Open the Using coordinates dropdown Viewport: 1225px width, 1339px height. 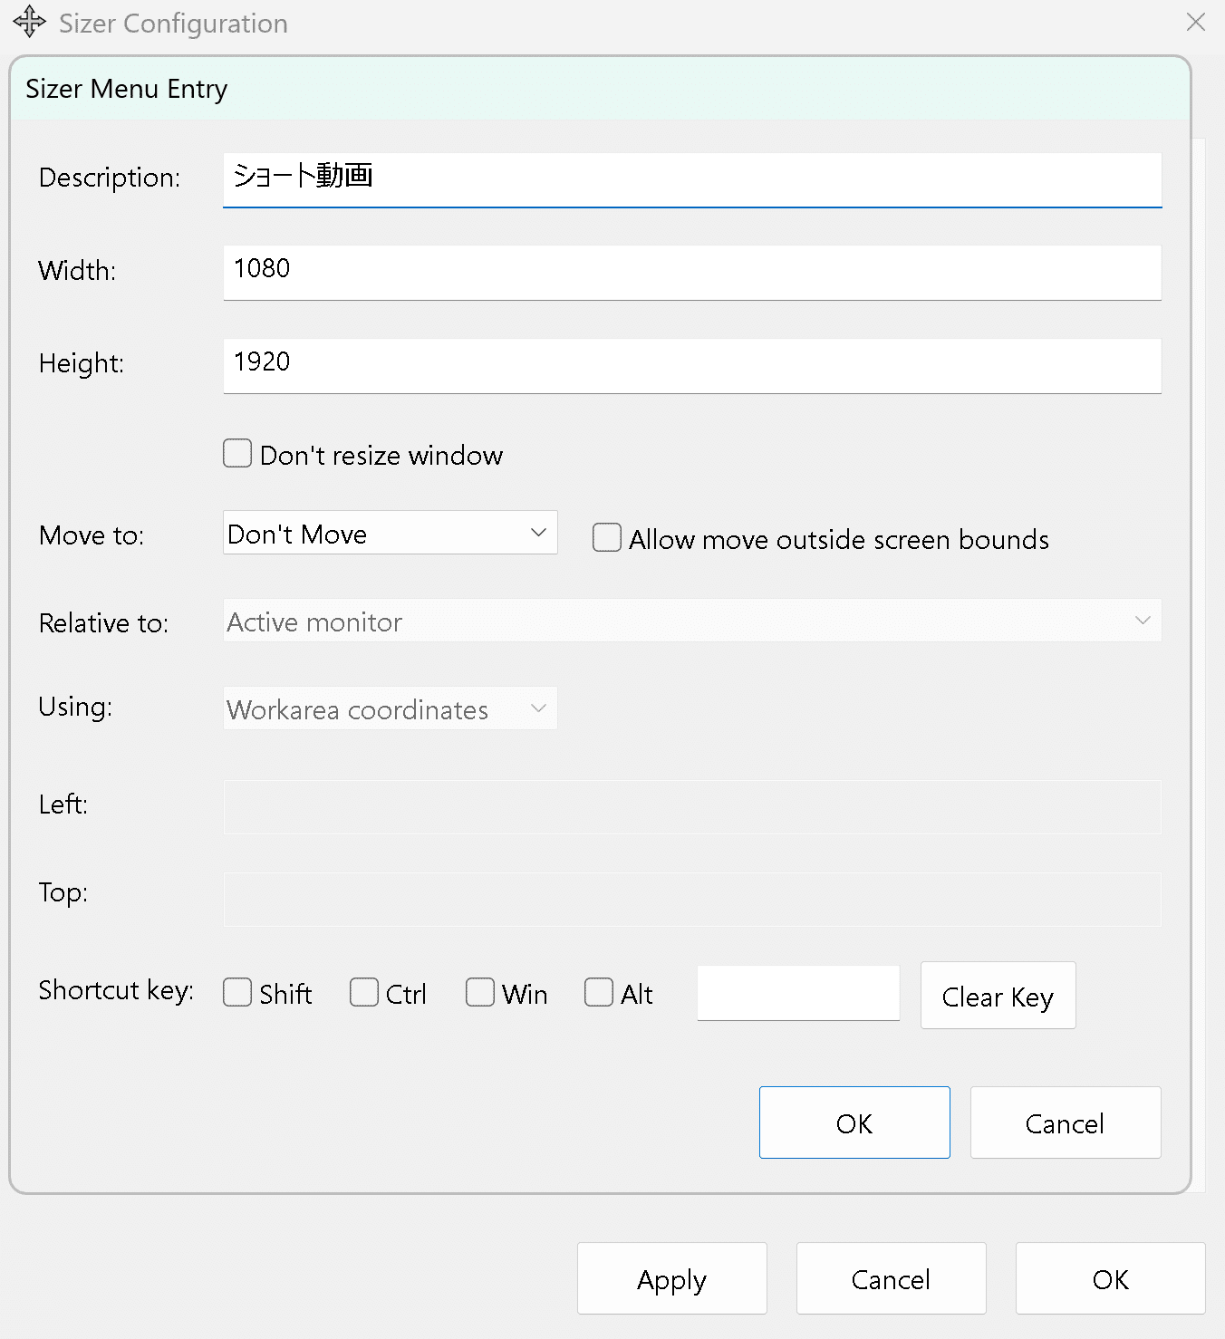[390, 708]
